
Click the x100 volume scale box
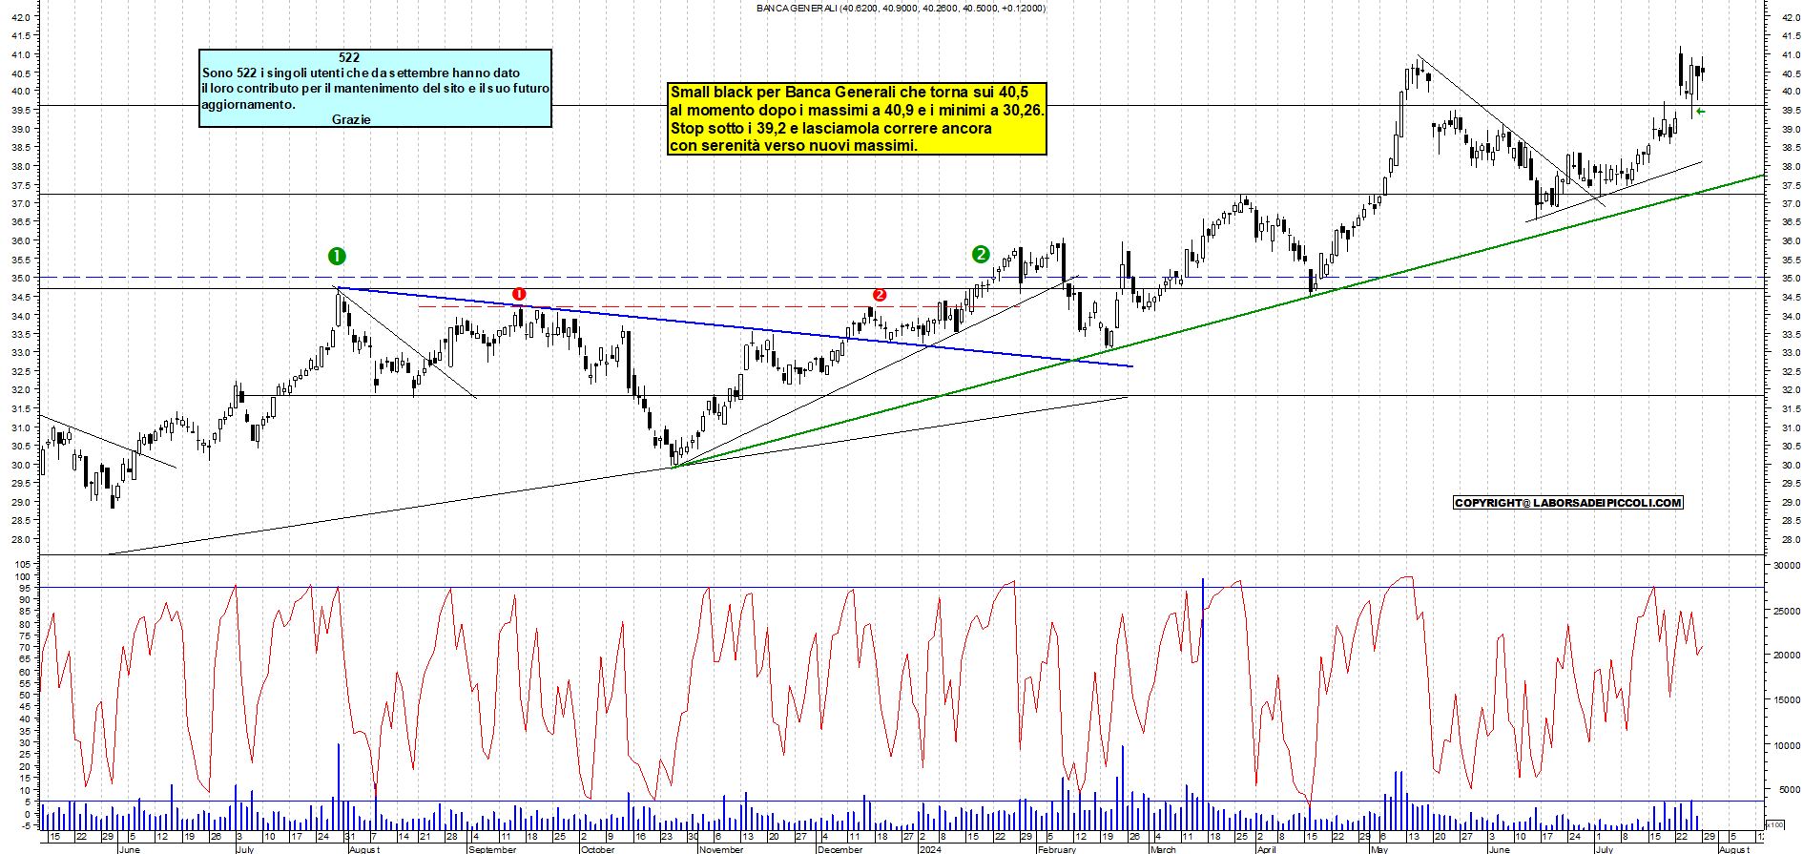click(1774, 824)
